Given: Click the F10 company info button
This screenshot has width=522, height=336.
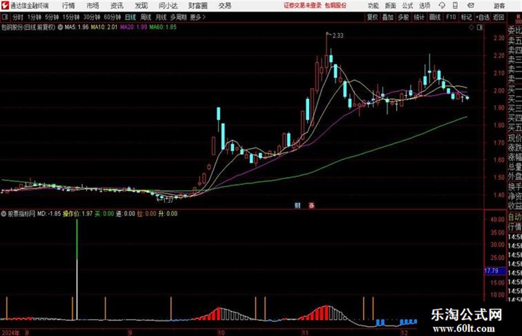Looking at the screenshot, I should coord(451,17).
